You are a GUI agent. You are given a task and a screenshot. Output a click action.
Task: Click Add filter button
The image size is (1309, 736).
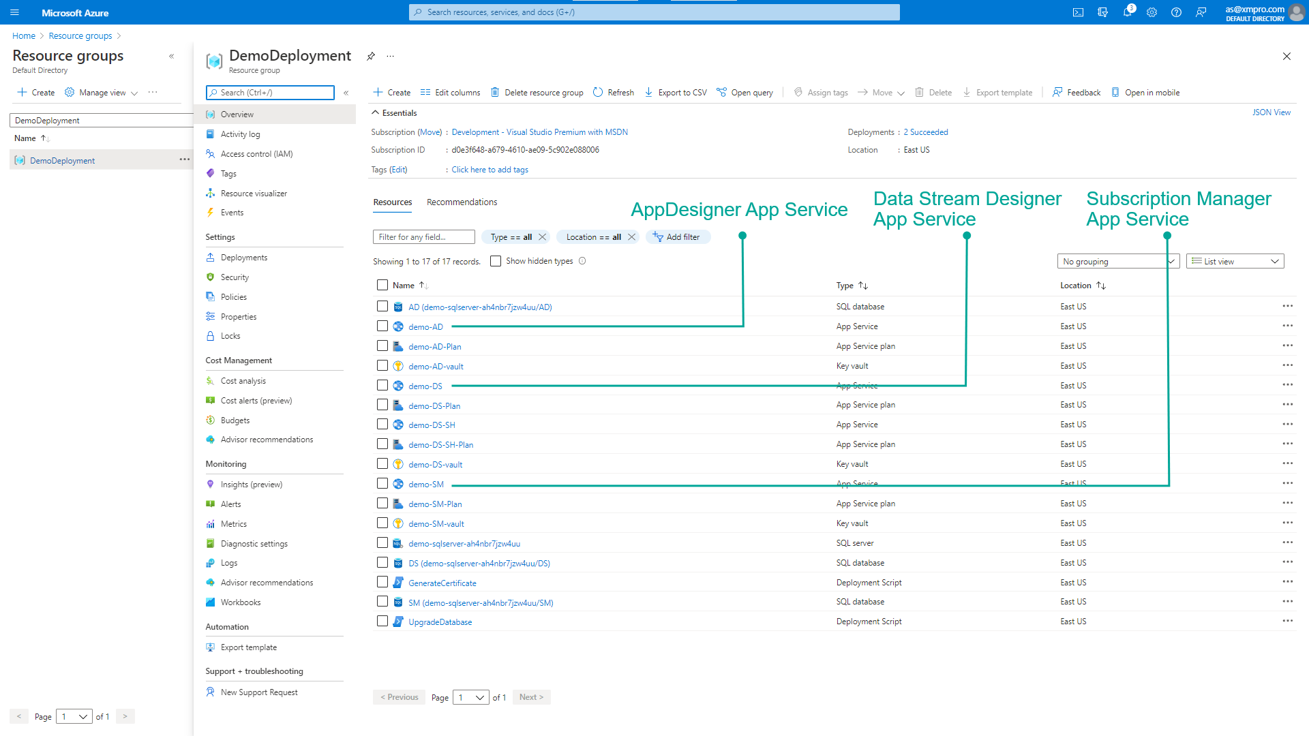tap(678, 237)
